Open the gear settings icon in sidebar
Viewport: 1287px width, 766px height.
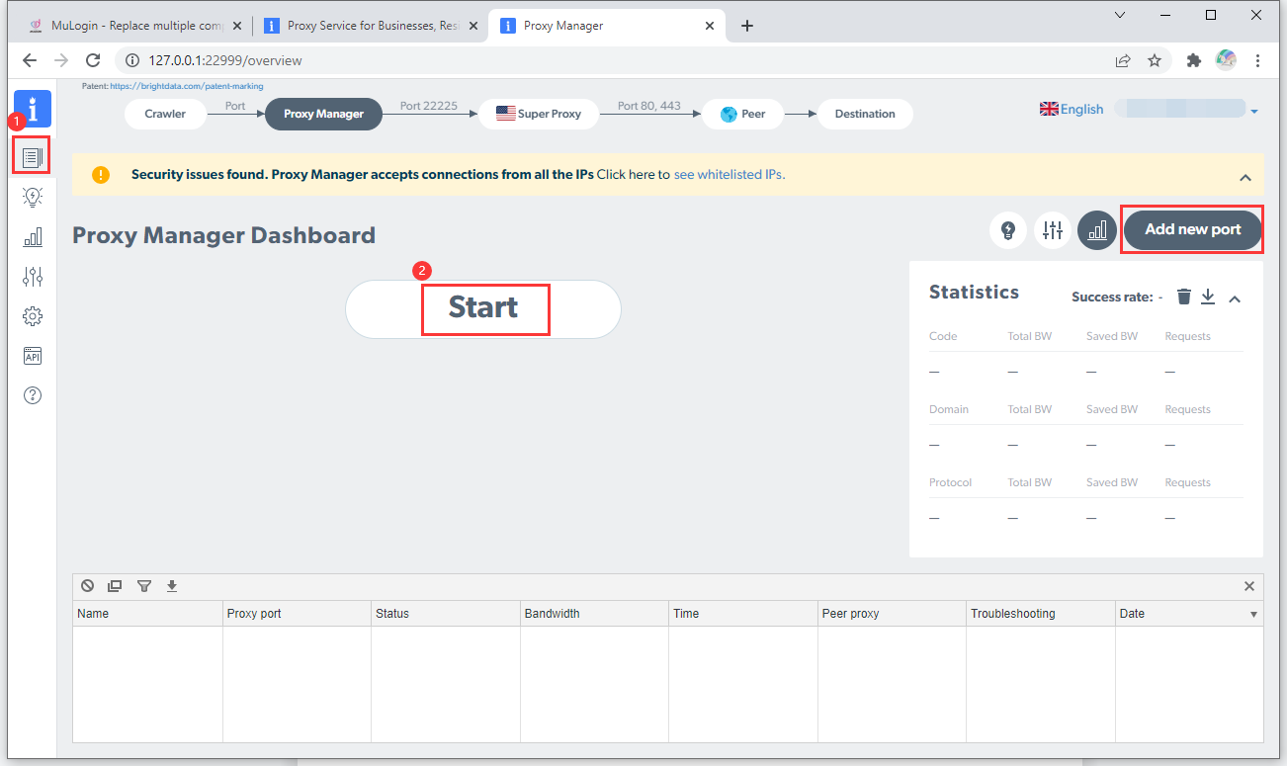[x=33, y=316]
